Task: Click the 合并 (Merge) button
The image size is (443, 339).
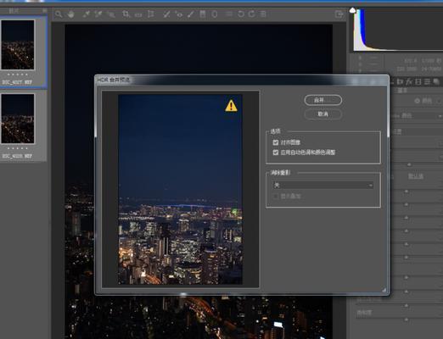Action: pyautogui.click(x=323, y=100)
